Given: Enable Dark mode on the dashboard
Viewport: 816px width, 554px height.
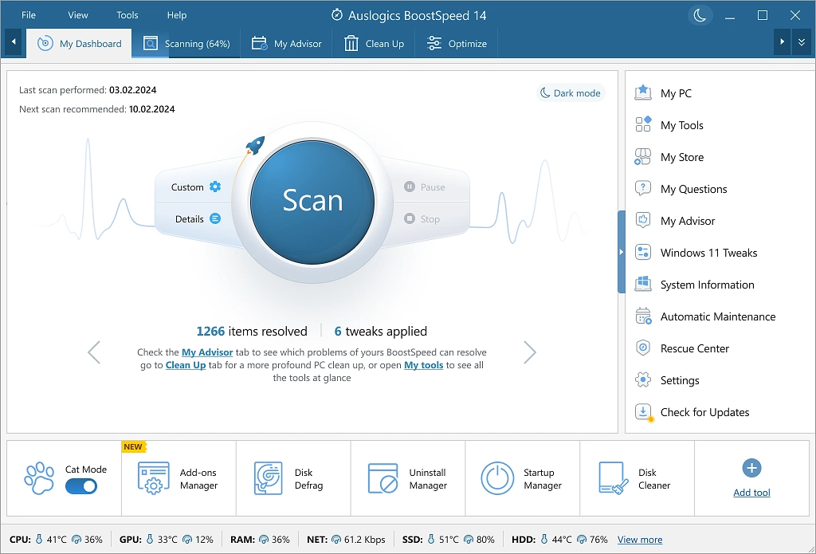Looking at the screenshot, I should pos(571,93).
